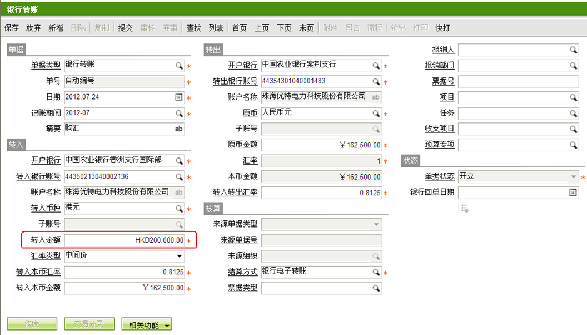Expand the 相关功能 dropdown button

[x=167, y=325]
